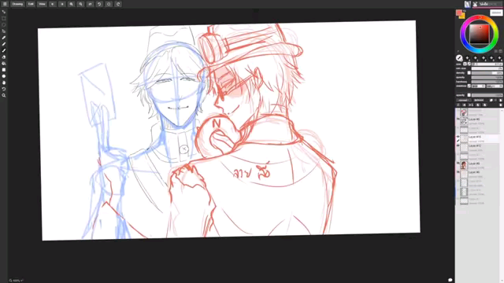Select Layer #12 in the layers list
The image size is (504, 283).
click(478, 148)
